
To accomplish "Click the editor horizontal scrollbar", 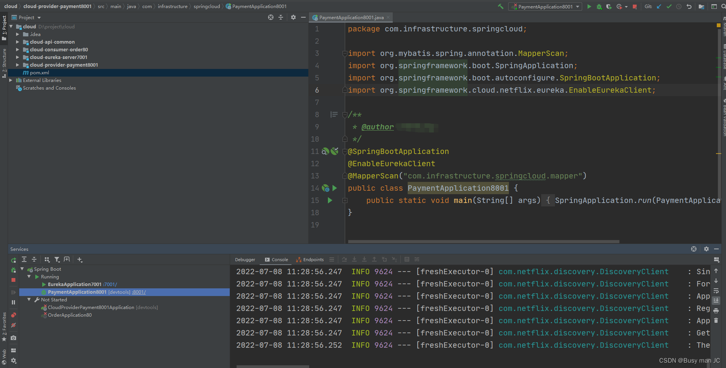I will coord(483,242).
